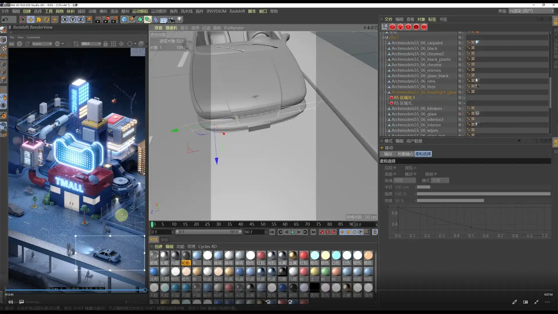Click the Render to Picture Viewer icon

coord(106,19)
